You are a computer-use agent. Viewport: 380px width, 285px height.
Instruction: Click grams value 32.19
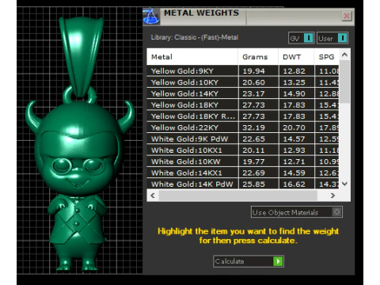(x=253, y=127)
